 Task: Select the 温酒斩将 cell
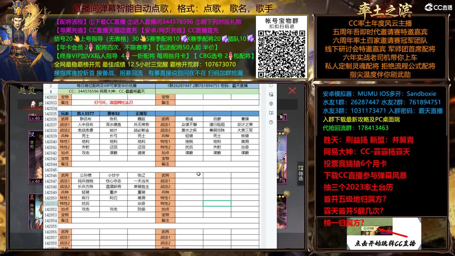pyautogui.click(x=113, y=187)
